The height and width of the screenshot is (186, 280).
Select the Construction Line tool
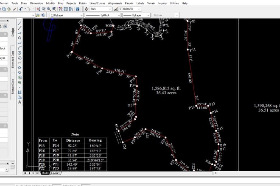point(20,28)
